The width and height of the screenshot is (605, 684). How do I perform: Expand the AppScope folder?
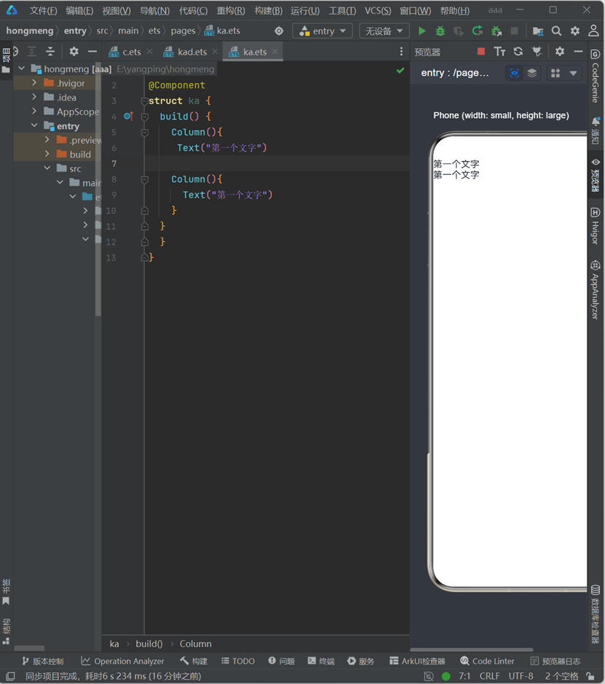(x=34, y=112)
